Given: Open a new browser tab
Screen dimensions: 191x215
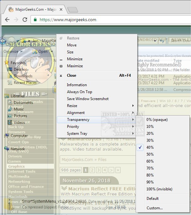Looking at the screenshot, I should coord(73,9).
